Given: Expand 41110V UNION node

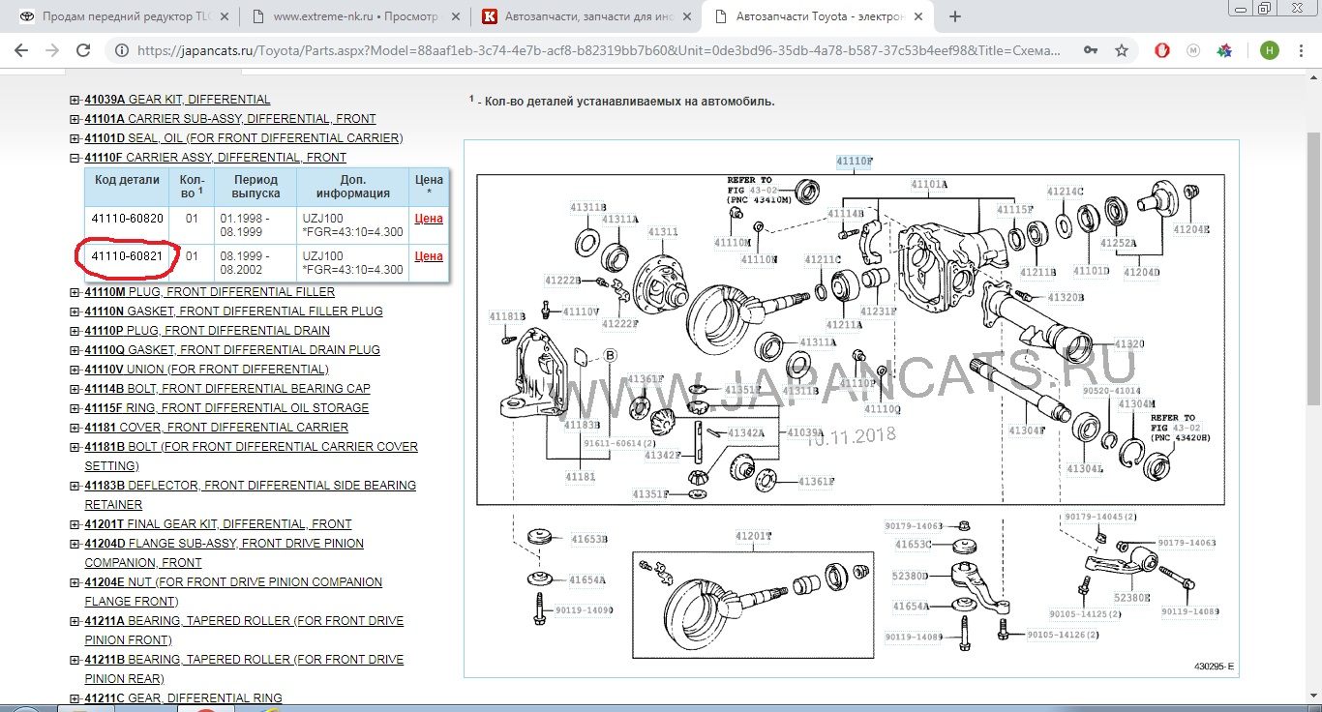Looking at the screenshot, I should tap(75, 370).
